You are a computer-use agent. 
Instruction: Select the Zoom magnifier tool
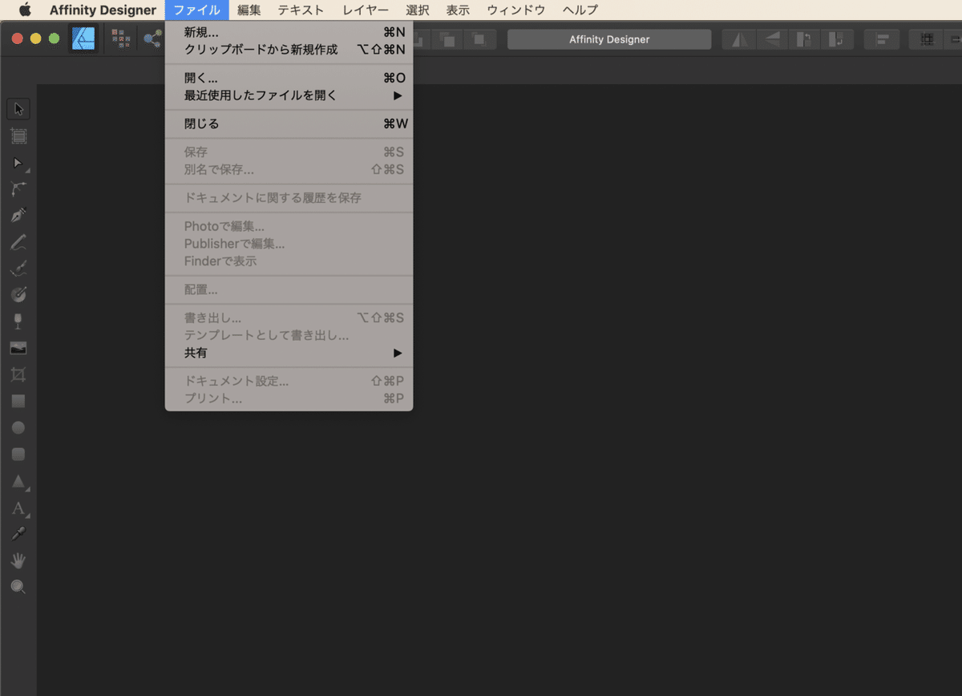(x=18, y=587)
